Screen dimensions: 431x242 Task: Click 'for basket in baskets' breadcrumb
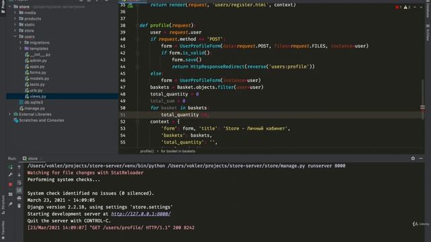(178, 151)
